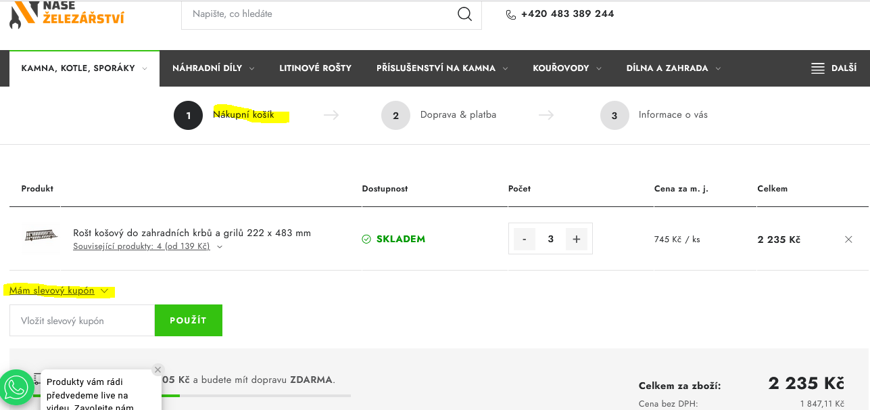
Task: Remove the Rošt košový item from cart
Action: (x=848, y=240)
